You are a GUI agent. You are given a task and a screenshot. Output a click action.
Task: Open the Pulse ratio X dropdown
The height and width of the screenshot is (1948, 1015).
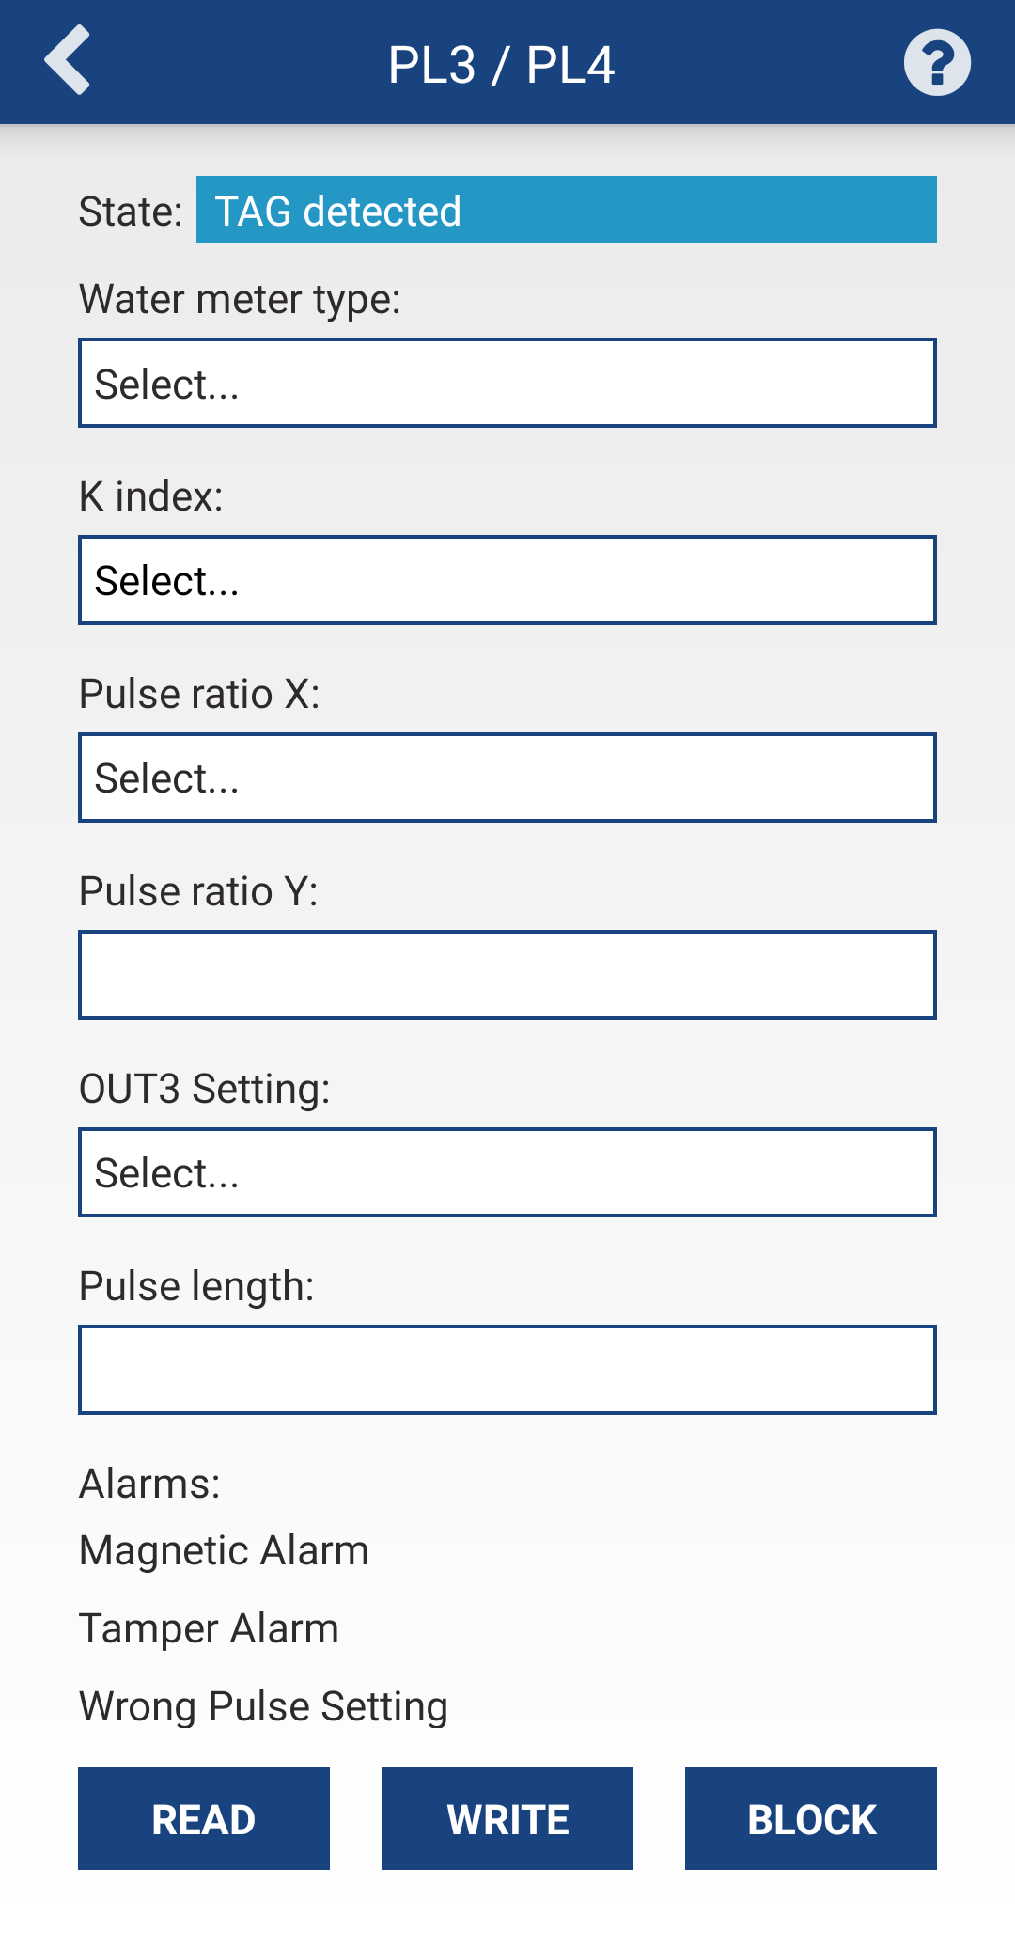click(x=507, y=778)
